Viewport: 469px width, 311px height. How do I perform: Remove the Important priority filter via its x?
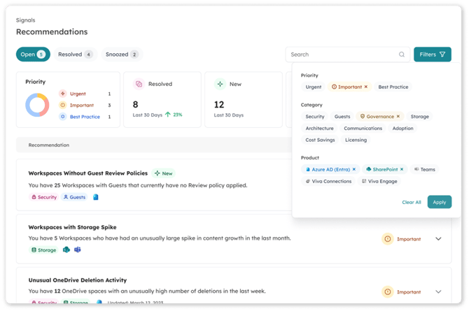pos(365,87)
